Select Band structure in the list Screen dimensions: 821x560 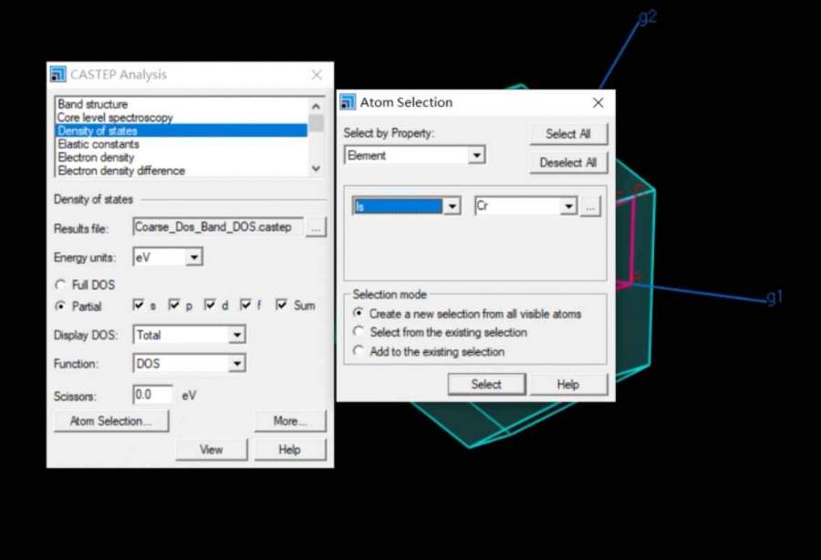tap(93, 105)
